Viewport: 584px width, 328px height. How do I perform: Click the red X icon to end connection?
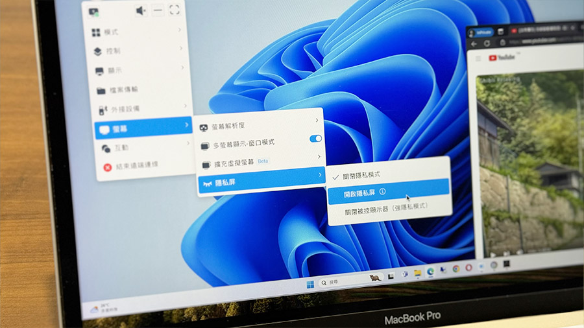(x=108, y=168)
